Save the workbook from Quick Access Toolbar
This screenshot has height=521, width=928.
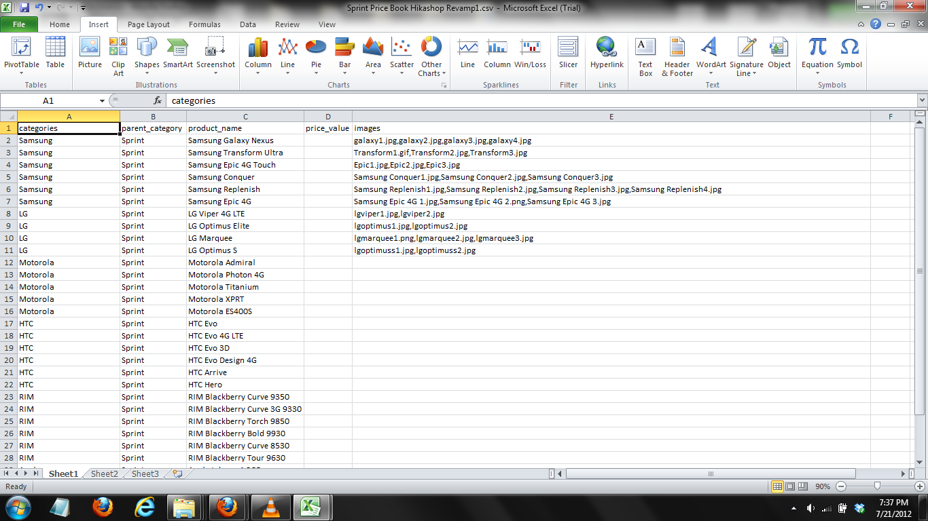pos(24,8)
